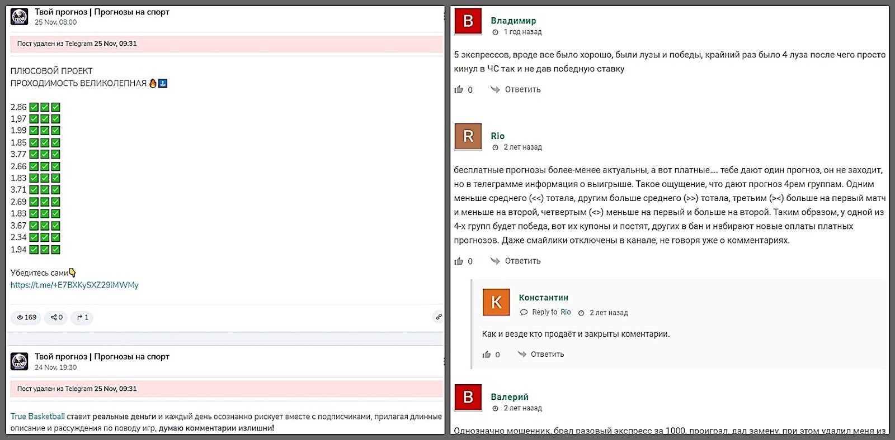The width and height of the screenshot is (895, 440).
Task: Click Rio name in the Reply to line
Action: [x=566, y=312]
